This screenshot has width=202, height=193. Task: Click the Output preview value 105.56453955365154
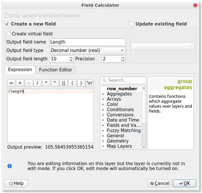pos(69,147)
